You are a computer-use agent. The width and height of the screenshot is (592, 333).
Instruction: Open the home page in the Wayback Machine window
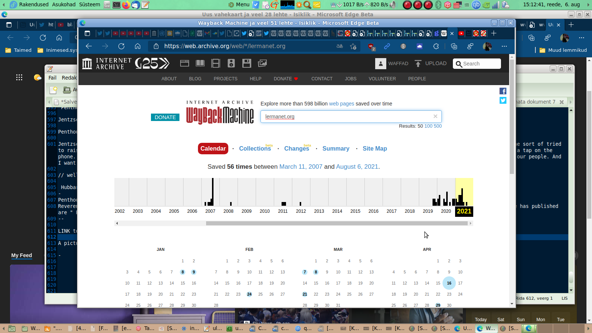pos(138,46)
